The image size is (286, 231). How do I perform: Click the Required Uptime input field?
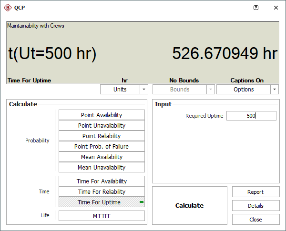(251, 116)
